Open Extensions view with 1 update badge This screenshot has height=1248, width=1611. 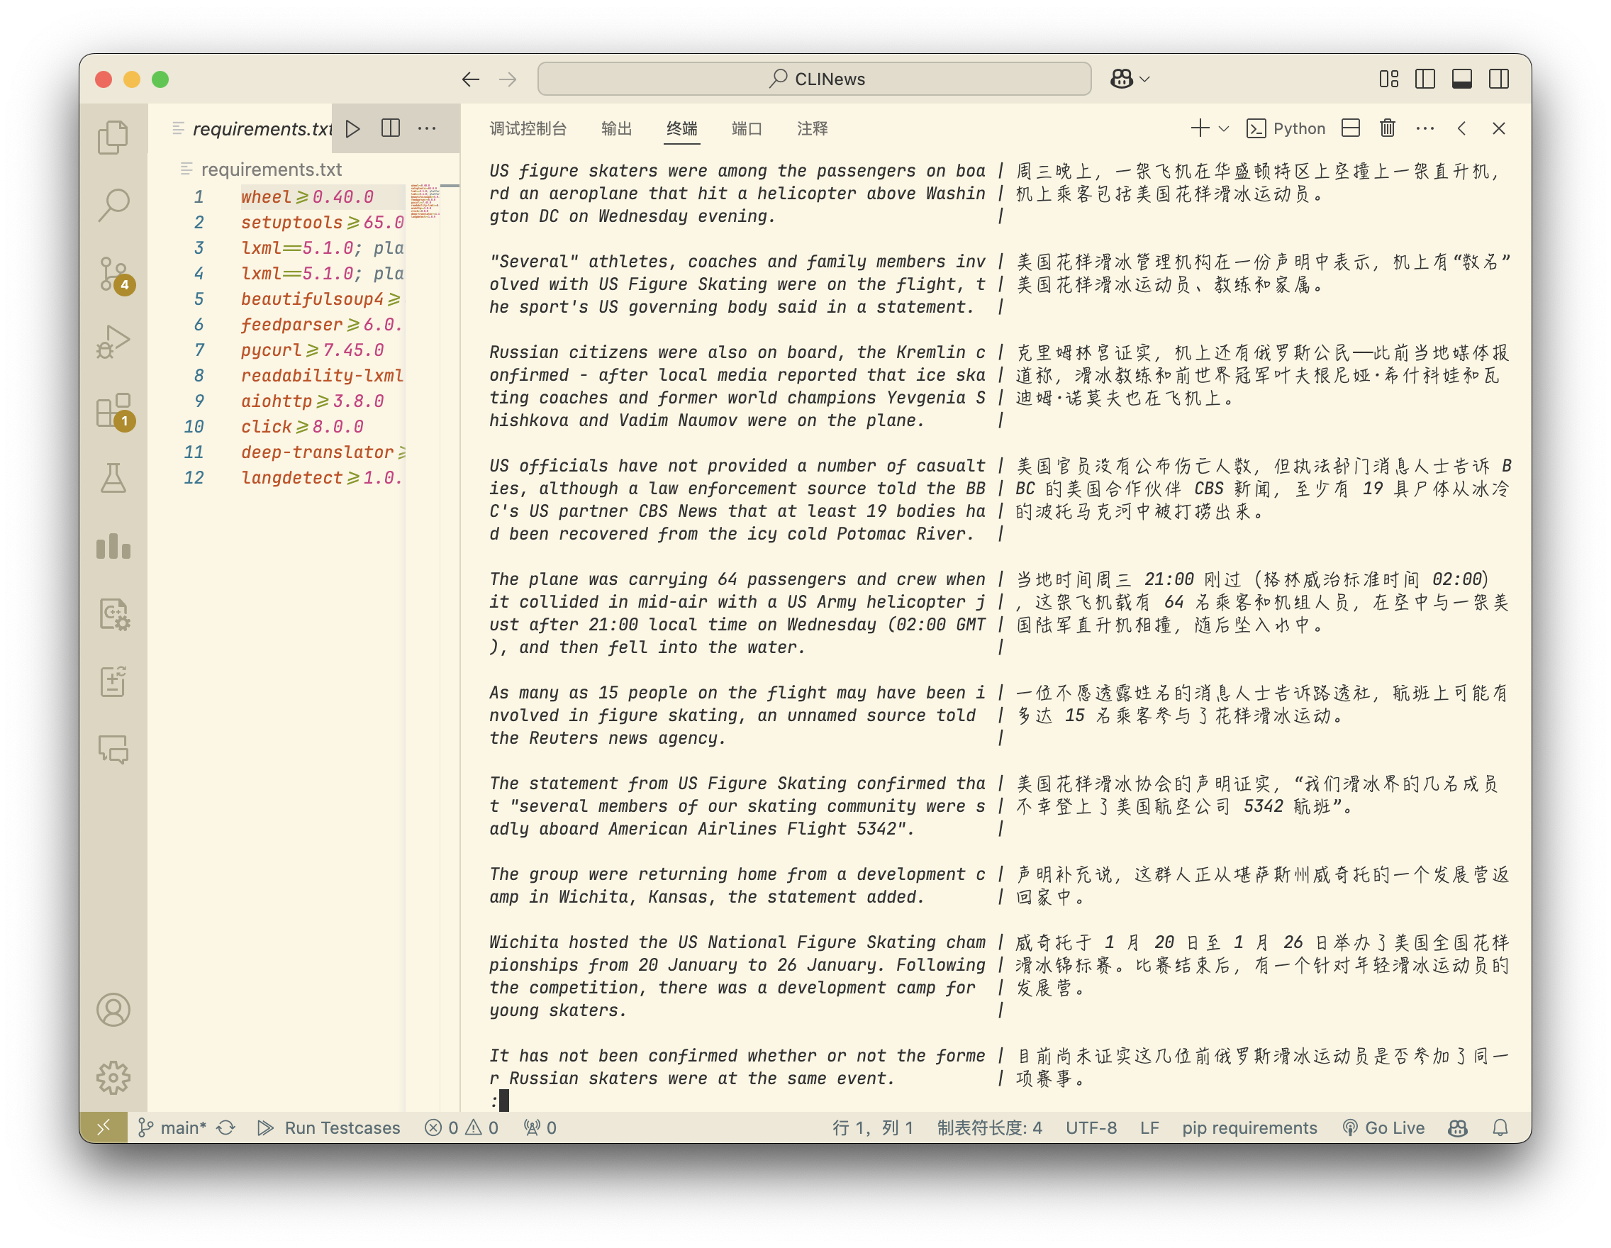113,410
